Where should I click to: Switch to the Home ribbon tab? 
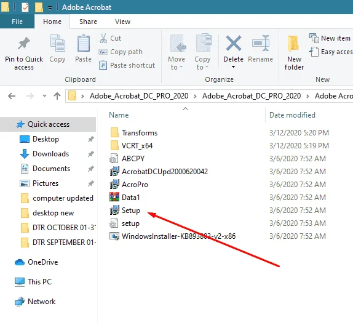pyautogui.click(x=52, y=22)
